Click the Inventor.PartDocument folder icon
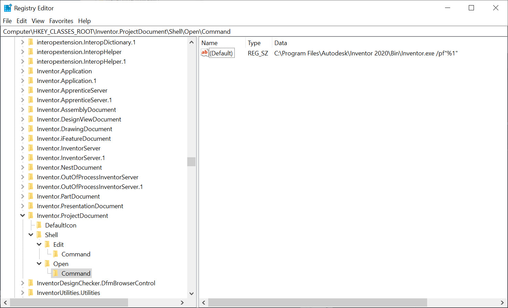Viewport: 508px width, 308px height. click(x=30, y=196)
